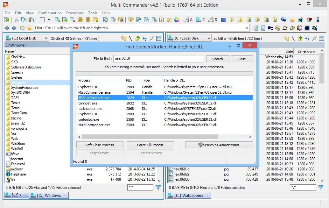Screen dimensions: 329x208
Task: Select the SysWOW64 folder in left panel
Action: (20, 93)
